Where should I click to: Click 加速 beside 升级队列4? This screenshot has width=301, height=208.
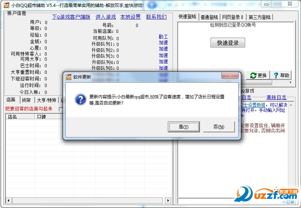pos(163,61)
